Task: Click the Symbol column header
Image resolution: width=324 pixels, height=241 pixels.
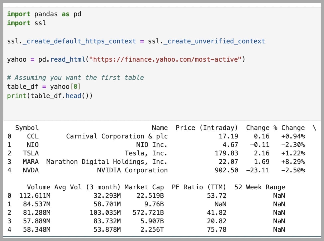Action: pos(27,128)
